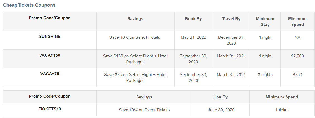Viewport: 315px width, 118px height.
Task: Click the Travel By column header
Action: pos(231,19)
